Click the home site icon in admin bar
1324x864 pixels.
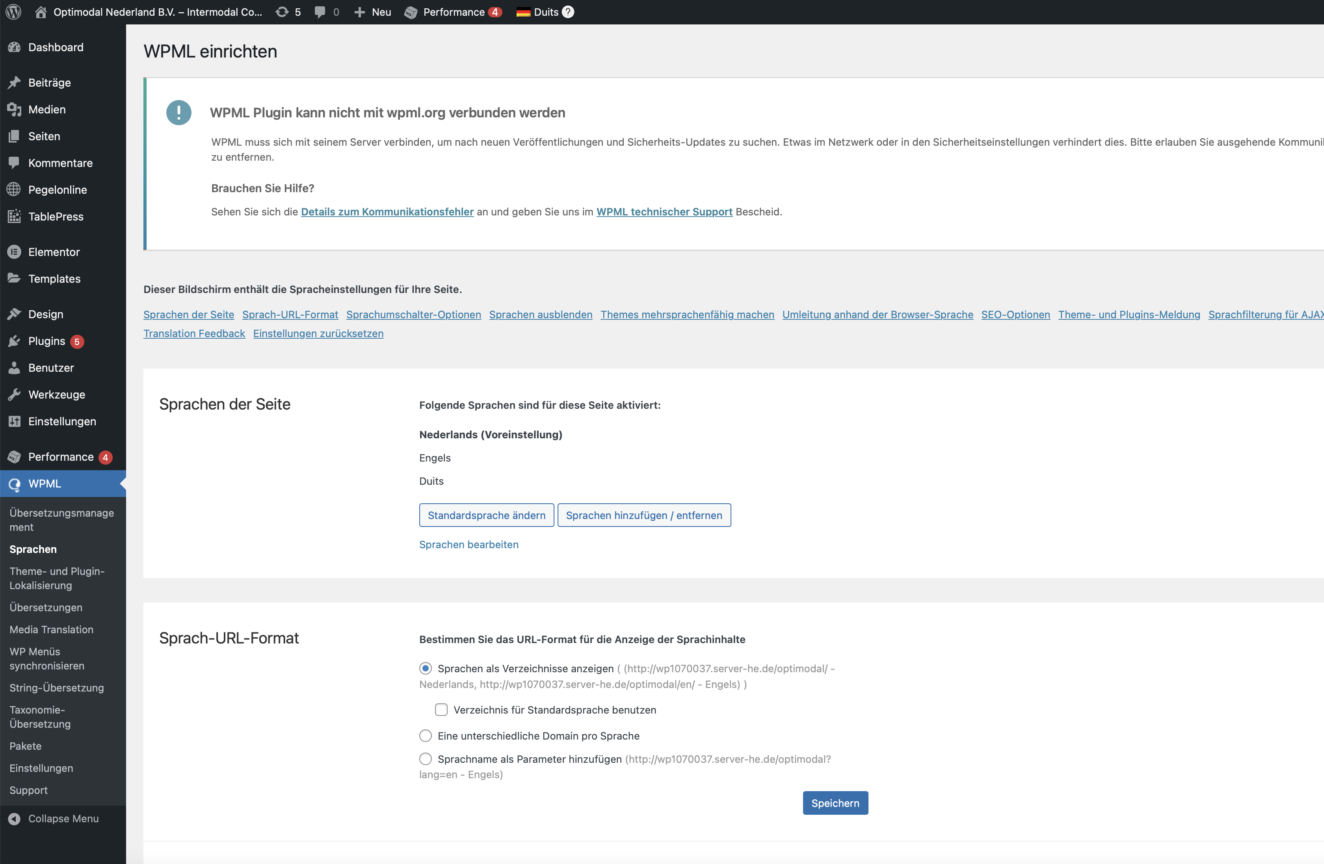tap(41, 12)
